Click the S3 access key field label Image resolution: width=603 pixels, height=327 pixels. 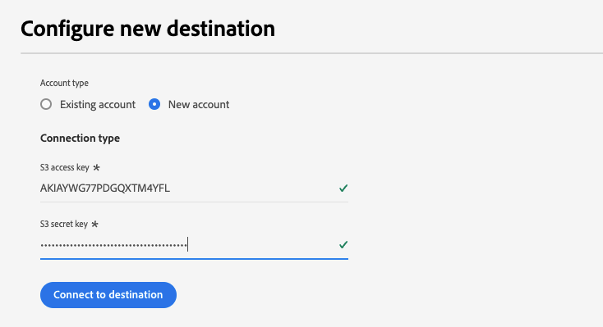pyautogui.click(x=65, y=167)
